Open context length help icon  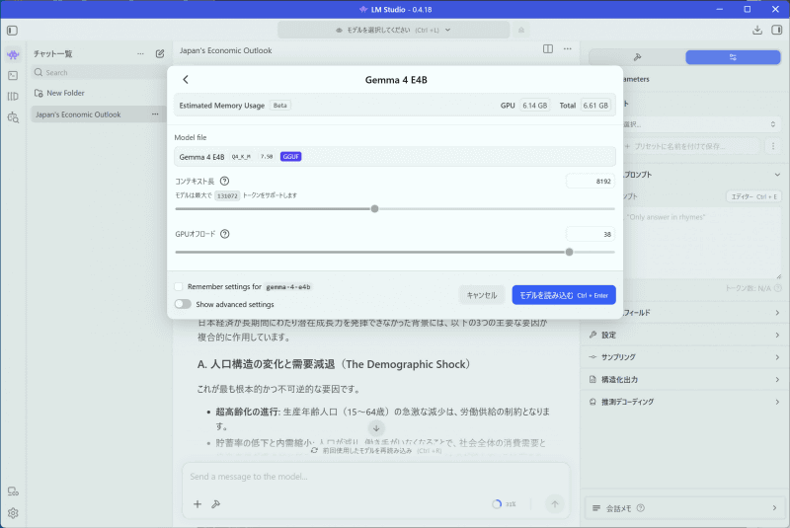click(225, 181)
